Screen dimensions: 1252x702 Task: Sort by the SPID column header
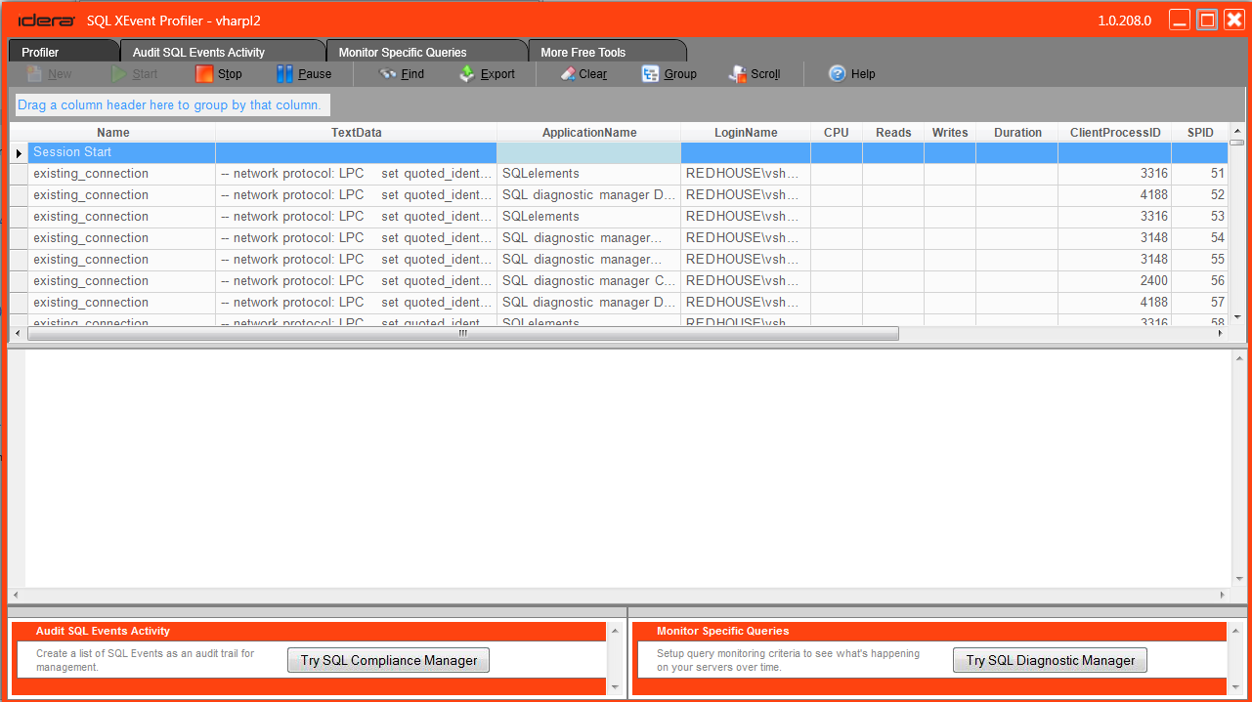click(1200, 133)
